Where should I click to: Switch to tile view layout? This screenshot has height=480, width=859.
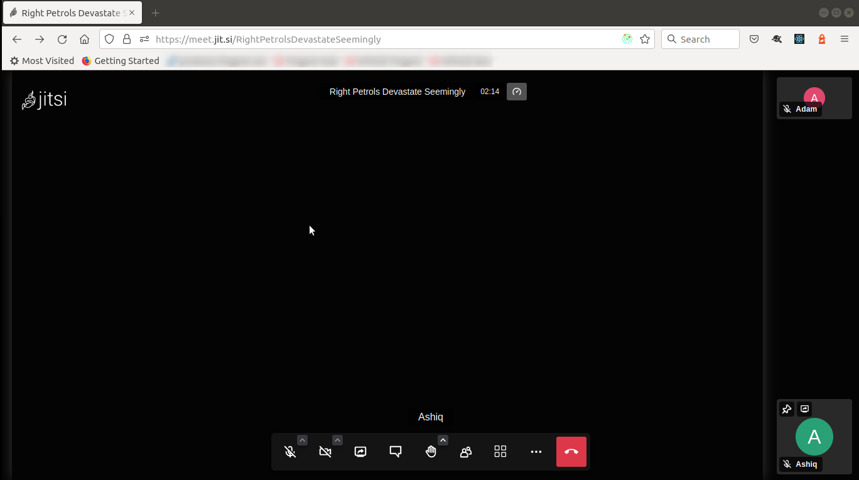pyautogui.click(x=500, y=451)
